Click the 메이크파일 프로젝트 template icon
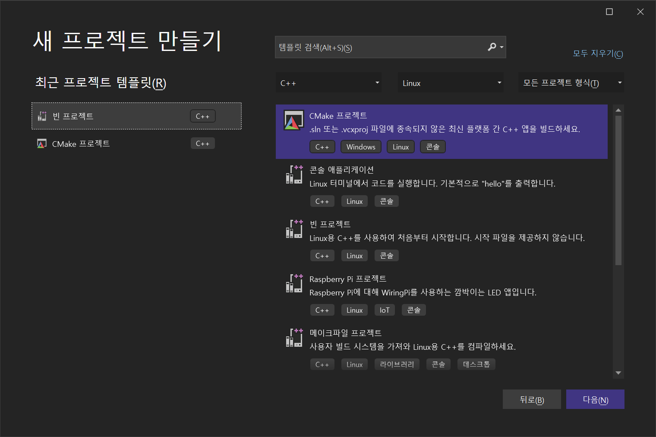This screenshot has width=656, height=437. tap(294, 338)
